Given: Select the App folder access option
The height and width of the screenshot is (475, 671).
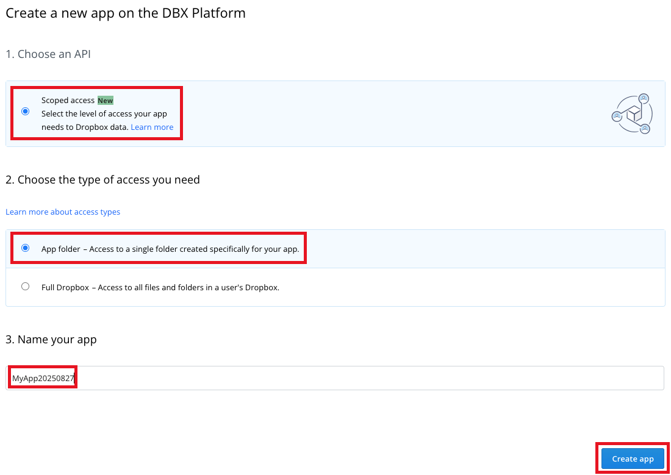Looking at the screenshot, I should click(x=25, y=248).
